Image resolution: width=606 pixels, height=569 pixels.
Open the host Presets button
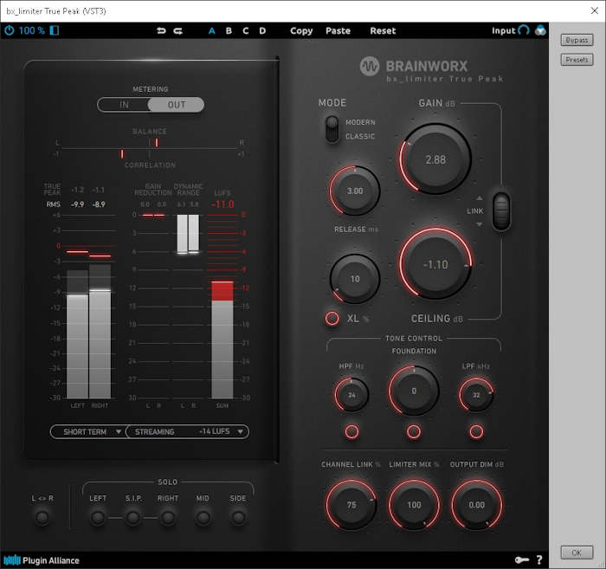click(577, 60)
